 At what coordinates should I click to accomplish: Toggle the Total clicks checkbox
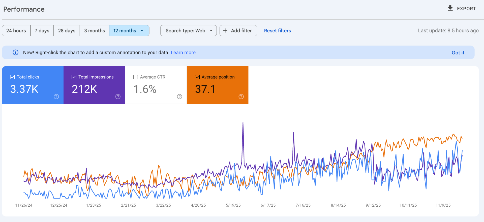coord(12,77)
